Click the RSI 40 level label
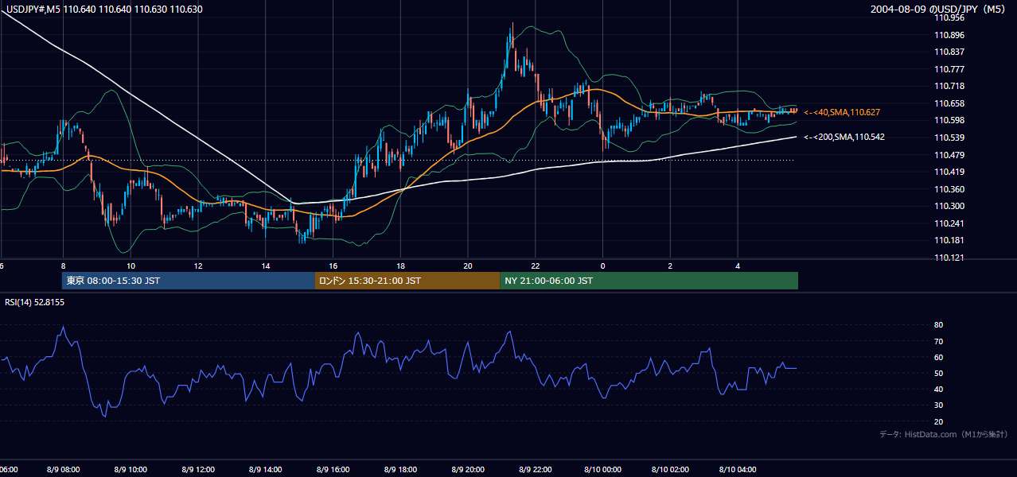The height and width of the screenshot is (477, 1017). pyautogui.click(x=938, y=389)
